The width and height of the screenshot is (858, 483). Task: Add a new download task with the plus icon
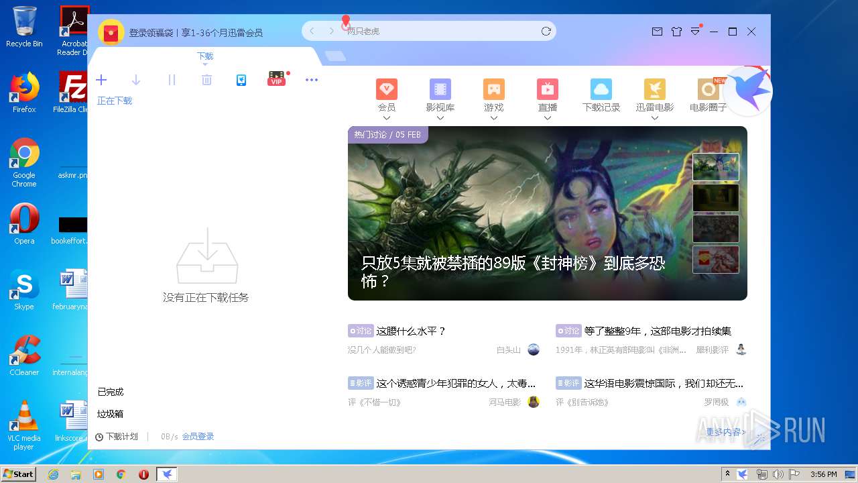pyautogui.click(x=101, y=80)
